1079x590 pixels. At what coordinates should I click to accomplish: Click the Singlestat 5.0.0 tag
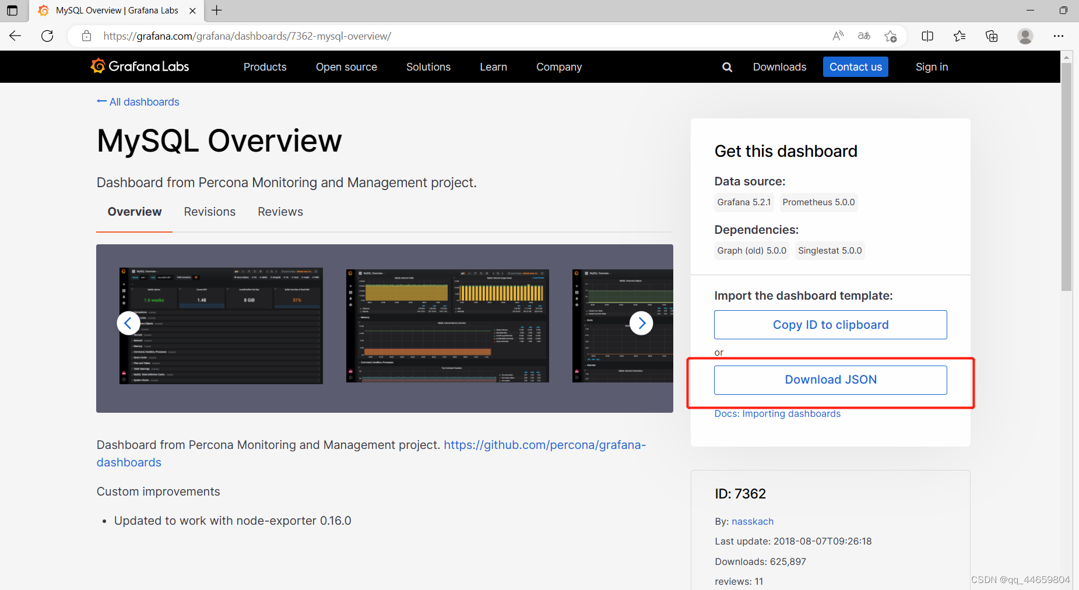(830, 251)
